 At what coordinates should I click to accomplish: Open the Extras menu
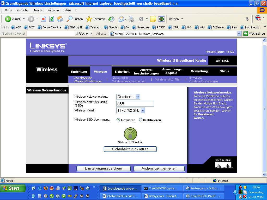pyautogui.click(x=67, y=10)
